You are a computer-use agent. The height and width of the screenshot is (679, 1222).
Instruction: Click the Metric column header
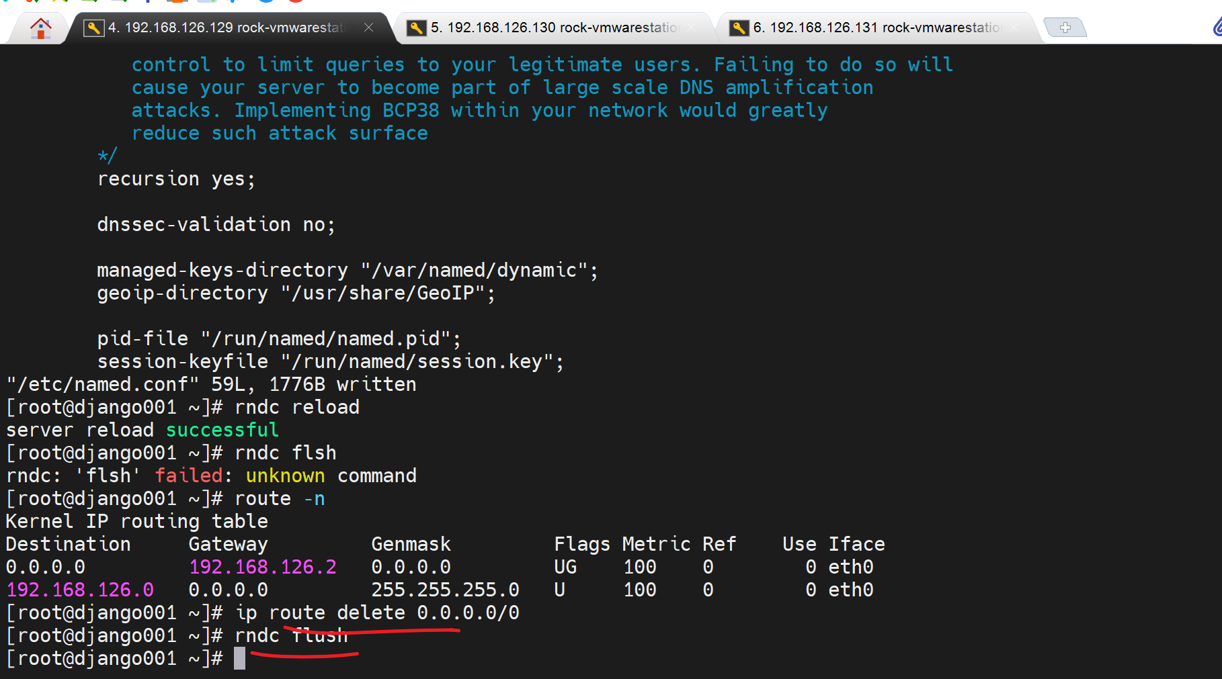tap(656, 544)
